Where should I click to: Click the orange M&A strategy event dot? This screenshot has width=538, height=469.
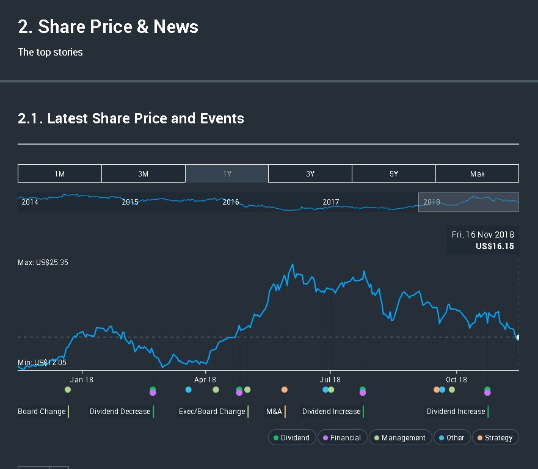(285, 390)
